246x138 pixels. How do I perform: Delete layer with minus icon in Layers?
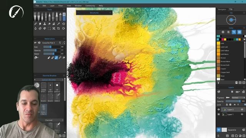[x=244, y=136]
